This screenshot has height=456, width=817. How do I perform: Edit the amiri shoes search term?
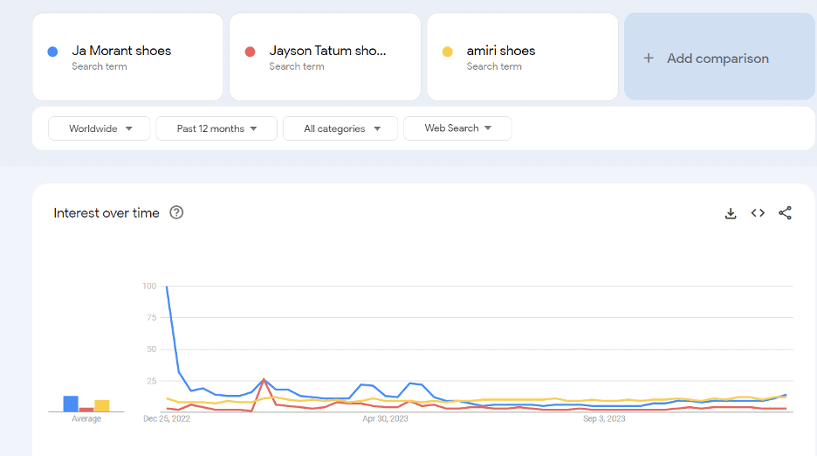[523, 57]
